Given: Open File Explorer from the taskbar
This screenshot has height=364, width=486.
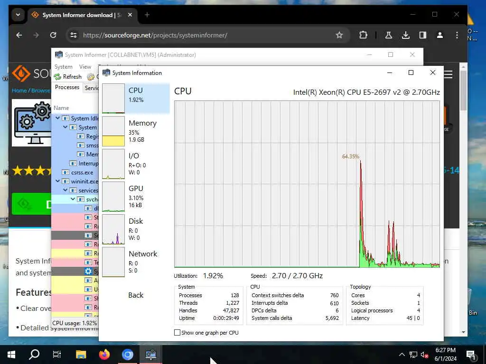Looking at the screenshot, I should pyautogui.click(x=81, y=355).
